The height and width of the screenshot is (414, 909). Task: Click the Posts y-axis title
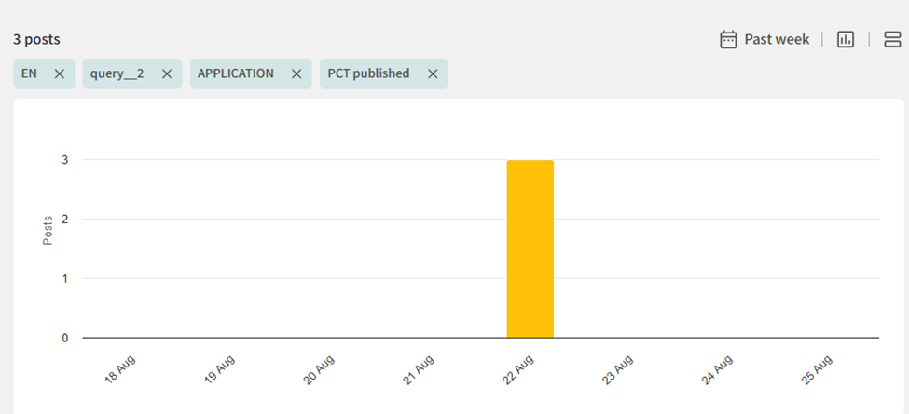pos(48,231)
